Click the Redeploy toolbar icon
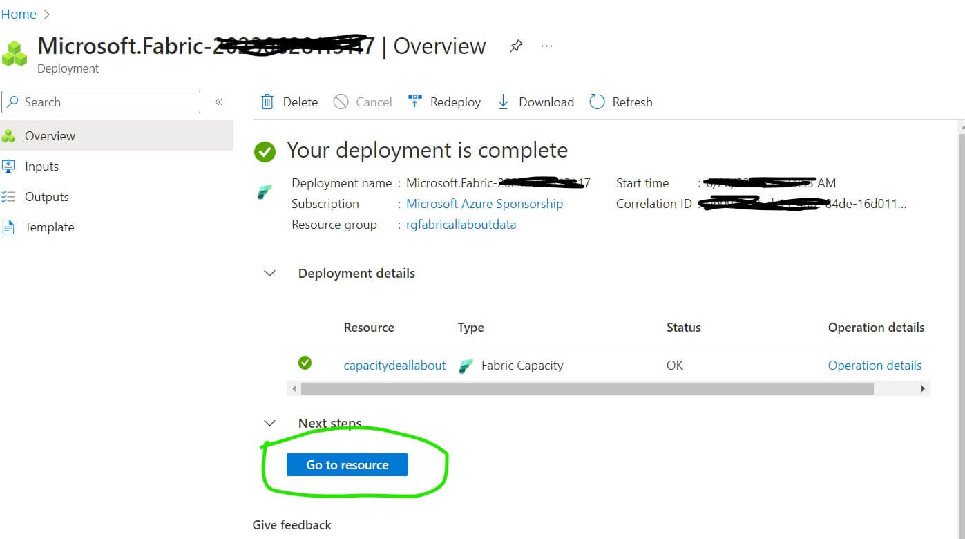 414,102
